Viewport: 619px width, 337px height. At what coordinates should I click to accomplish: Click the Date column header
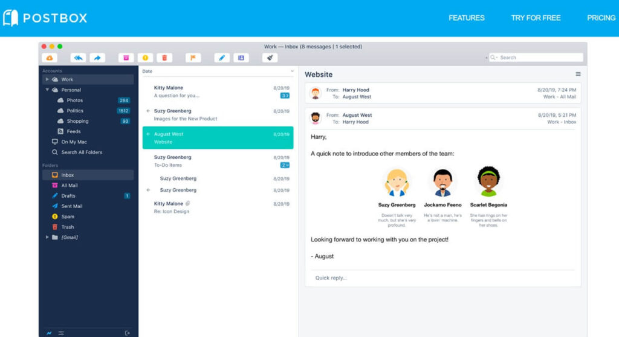[x=147, y=71]
